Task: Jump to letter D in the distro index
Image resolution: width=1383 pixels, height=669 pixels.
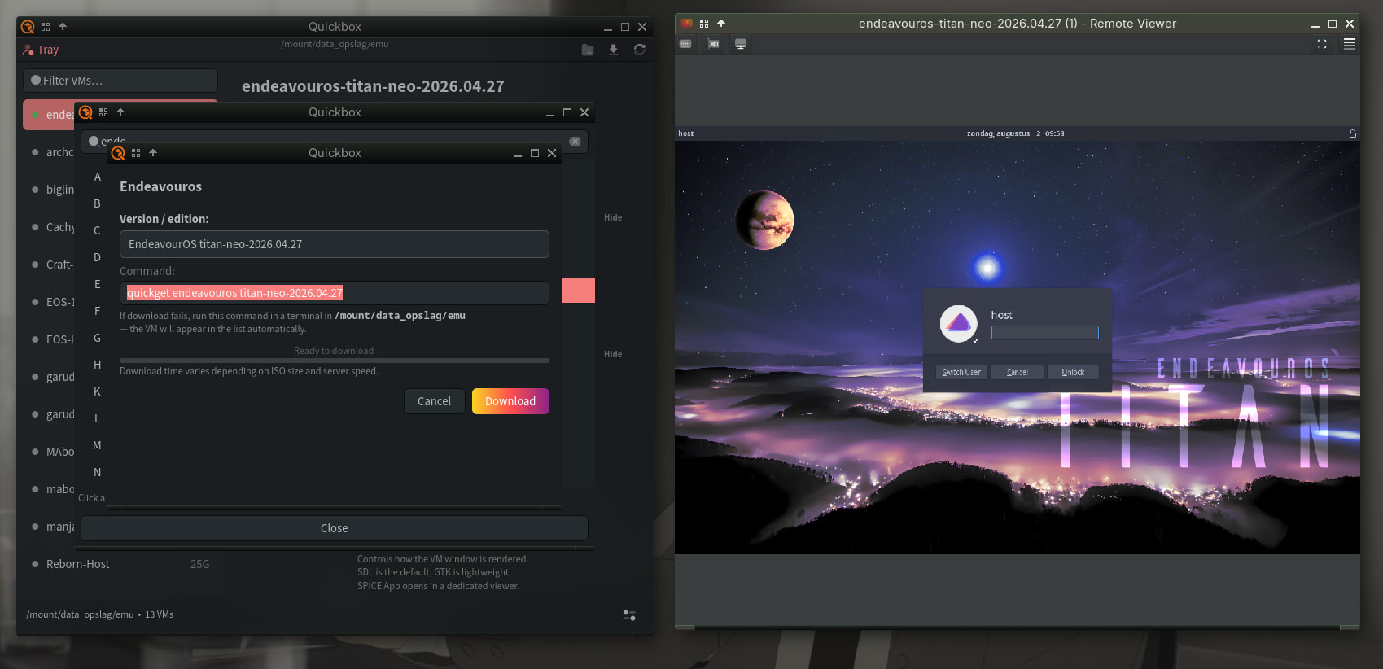Action: pyautogui.click(x=98, y=257)
